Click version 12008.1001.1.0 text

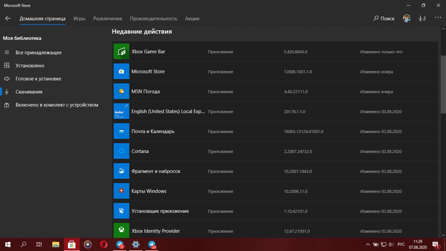[298, 72]
